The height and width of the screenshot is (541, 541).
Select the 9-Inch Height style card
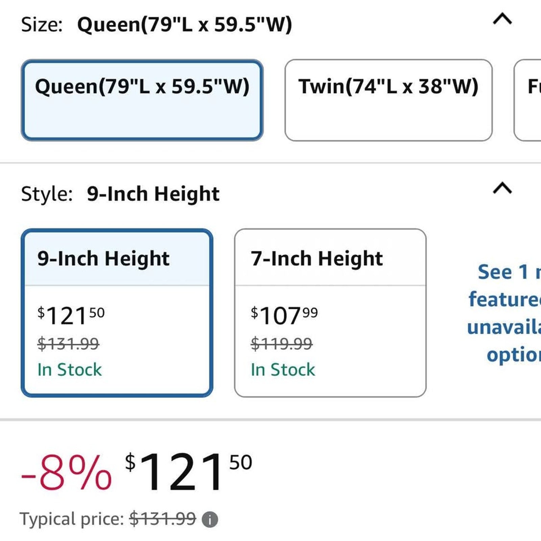tap(117, 313)
